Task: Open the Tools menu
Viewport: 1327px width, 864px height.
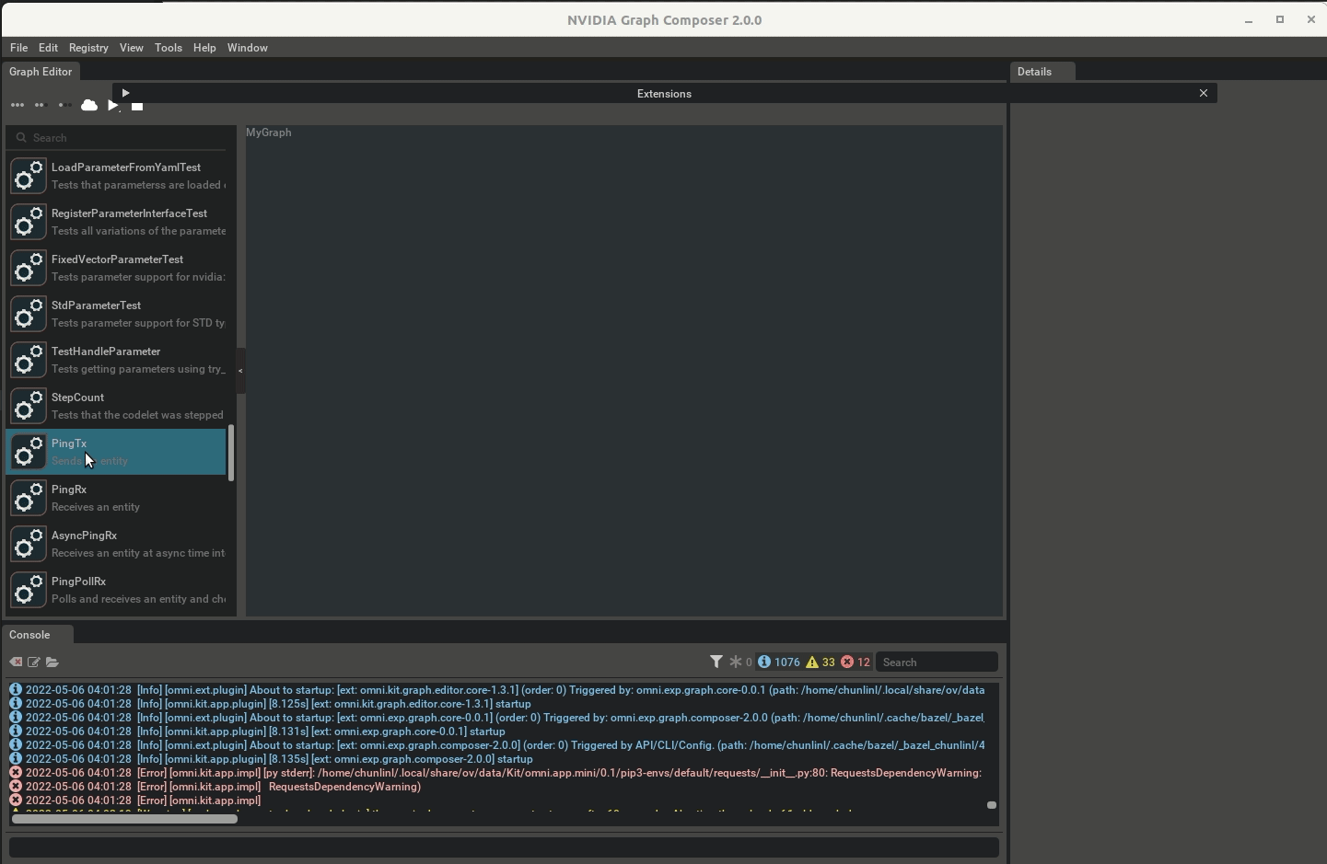Action: click(168, 48)
